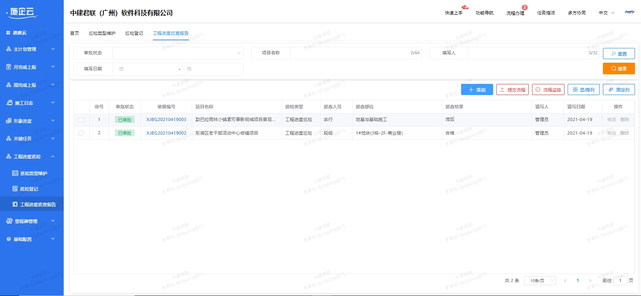Click the blue 添加 button
This screenshot has width=641, height=296.
(x=477, y=90)
